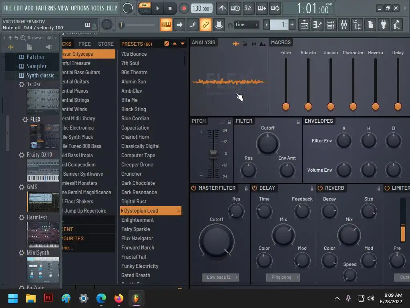
Task: Open the Browser tree icon in toolbar
Action: click(357, 25)
